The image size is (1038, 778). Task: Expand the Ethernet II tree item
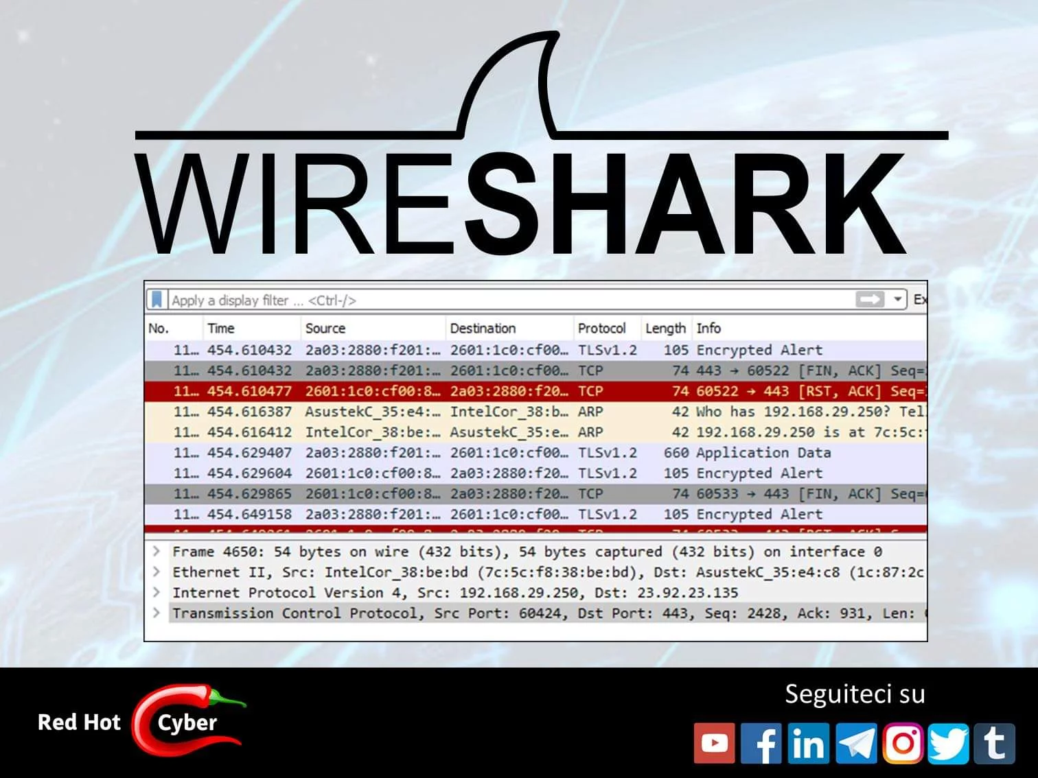[x=157, y=572]
